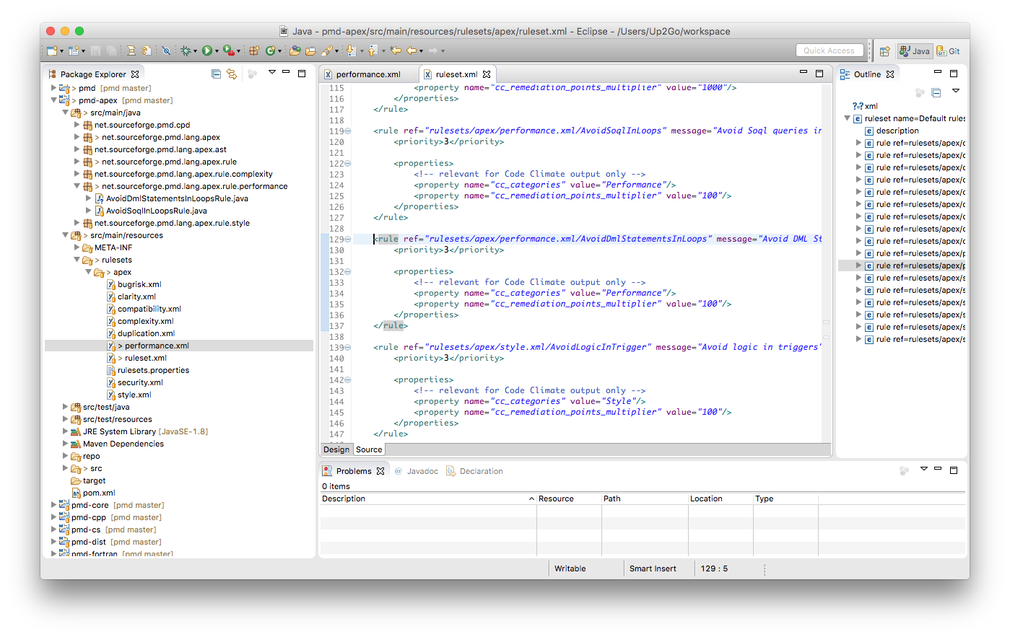Click the Open Type icon
This screenshot has height=637, width=1010.
pyautogui.click(x=295, y=50)
